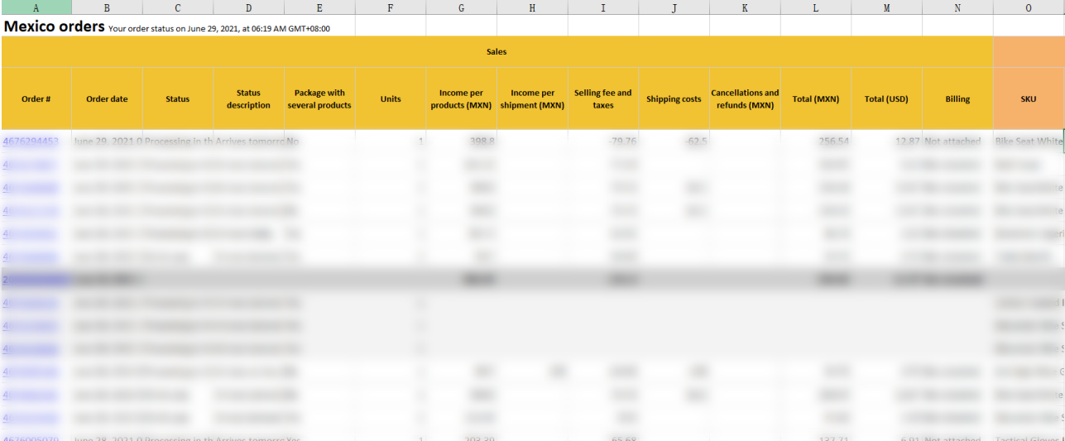Viewport: 1065px width, 441px height.
Task: Select column A header
Action: pos(36,7)
